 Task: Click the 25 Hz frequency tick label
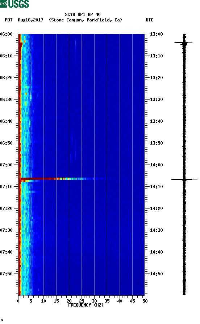point(82,301)
